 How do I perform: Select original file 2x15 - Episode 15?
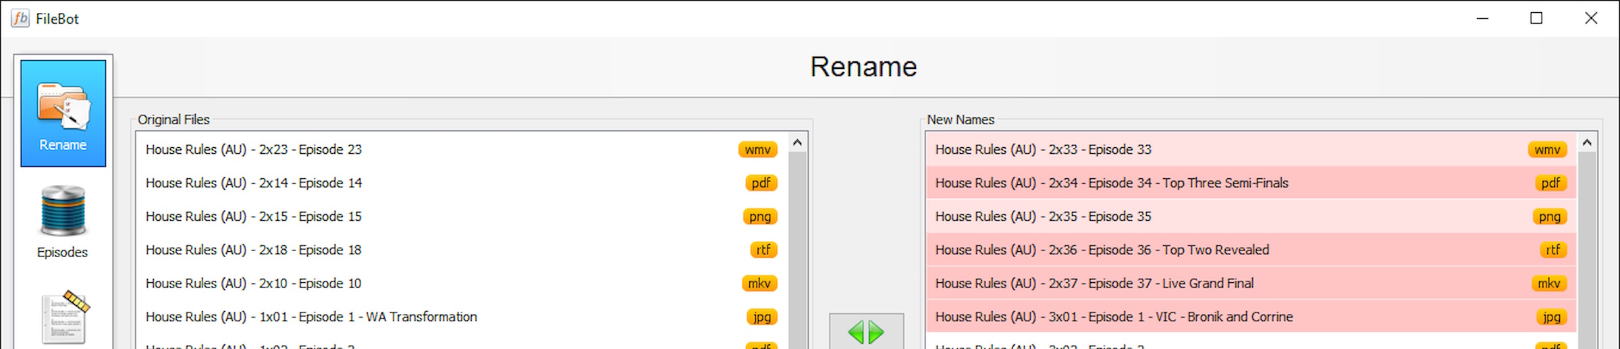(x=462, y=216)
